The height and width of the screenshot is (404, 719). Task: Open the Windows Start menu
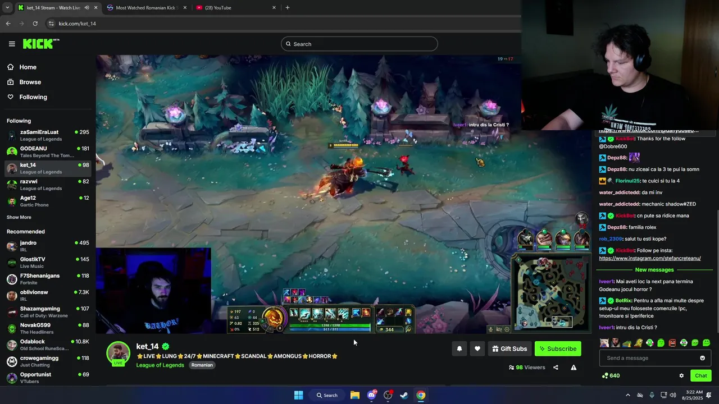[299, 395]
